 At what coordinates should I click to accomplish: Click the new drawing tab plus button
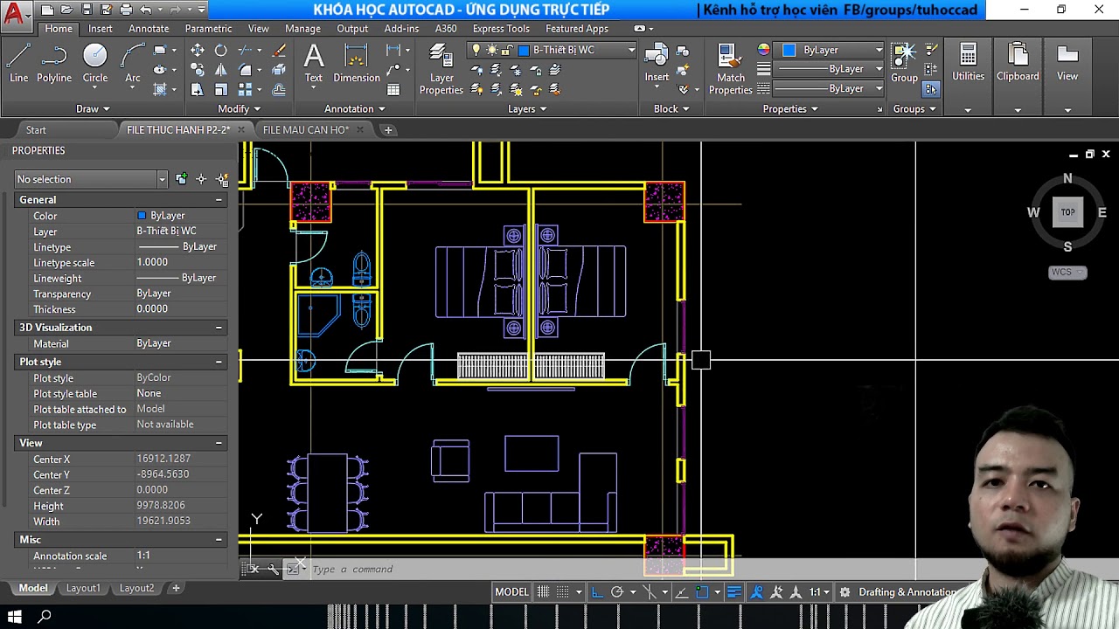click(388, 130)
